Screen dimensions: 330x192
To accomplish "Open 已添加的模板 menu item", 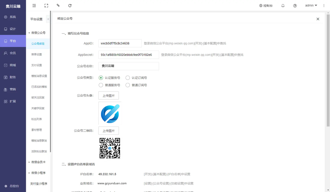I will pos(39,87).
